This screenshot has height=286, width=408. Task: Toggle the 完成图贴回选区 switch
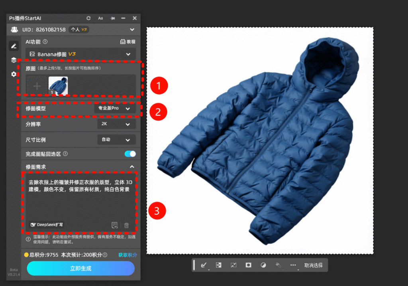tap(130, 154)
